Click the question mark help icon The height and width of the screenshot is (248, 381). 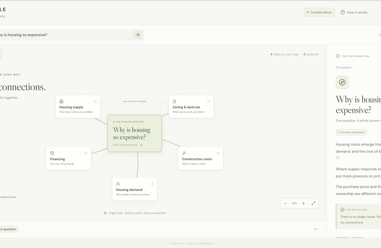(x=343, y=12)
